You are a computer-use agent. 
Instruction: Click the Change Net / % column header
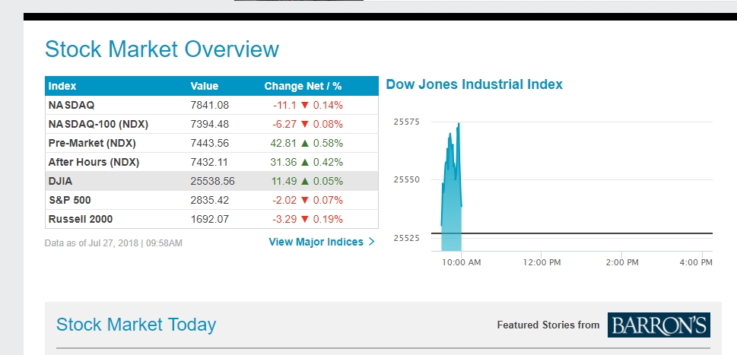[x=303, y=86]
